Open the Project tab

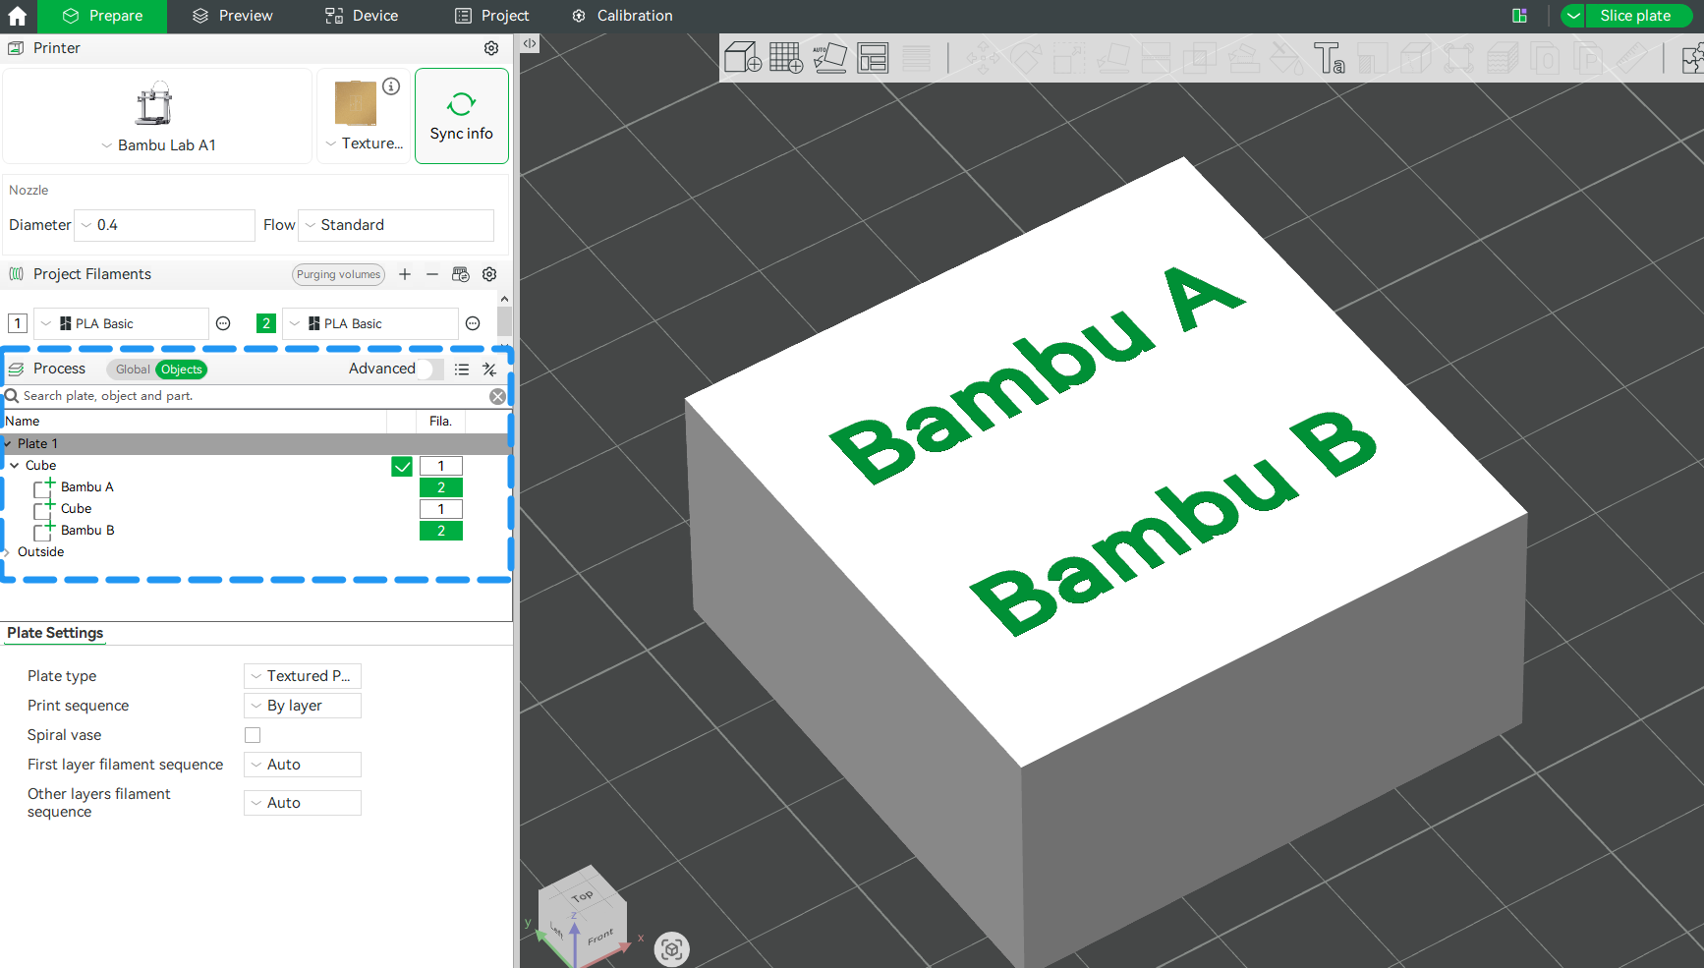pos(492,16)
